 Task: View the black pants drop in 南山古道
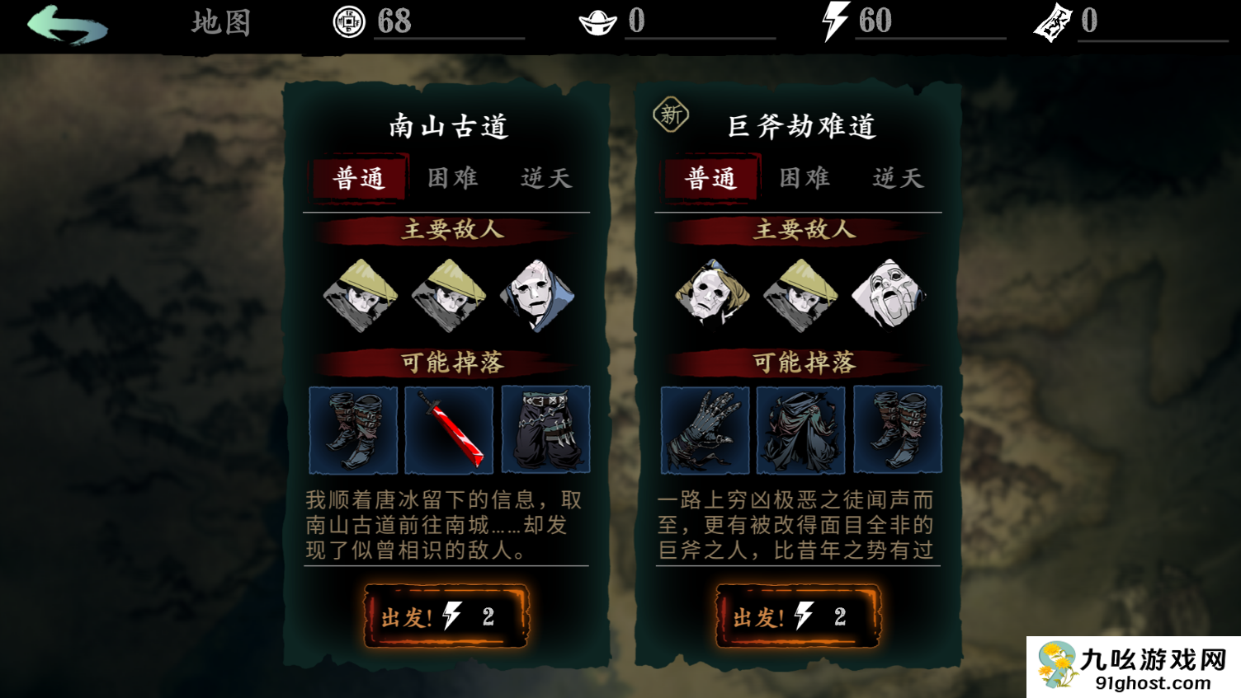[545, 429]
